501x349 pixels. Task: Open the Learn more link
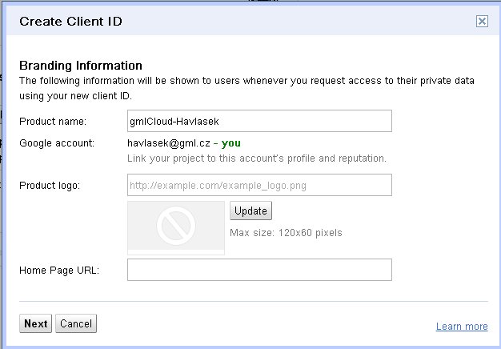tap(462, 327)
